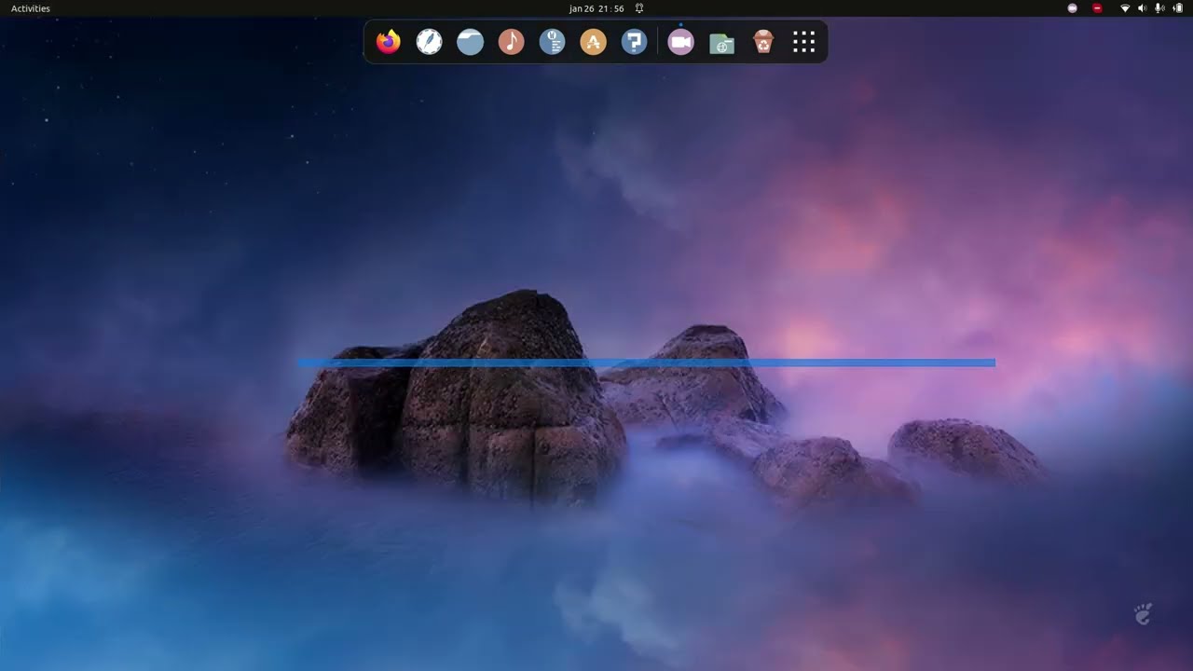The image size is (1193, 671).
Task: Open the Files application
Action: 470,41
